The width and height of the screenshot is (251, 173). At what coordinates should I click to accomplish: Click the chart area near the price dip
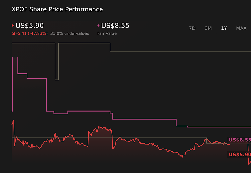pos(182,157)
